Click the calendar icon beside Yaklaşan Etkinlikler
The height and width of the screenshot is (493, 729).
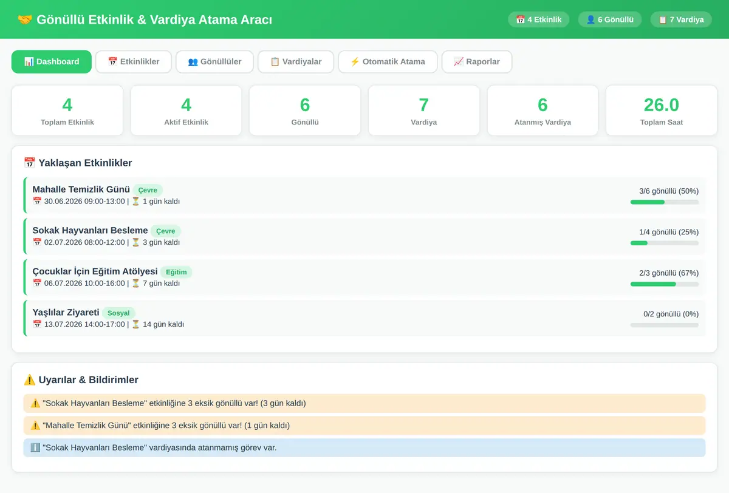coord(29,163)
